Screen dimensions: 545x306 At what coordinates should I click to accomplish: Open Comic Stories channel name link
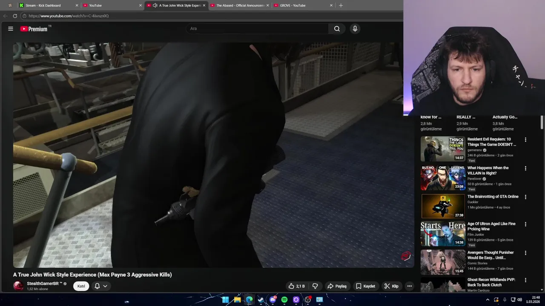pos(478,263)
